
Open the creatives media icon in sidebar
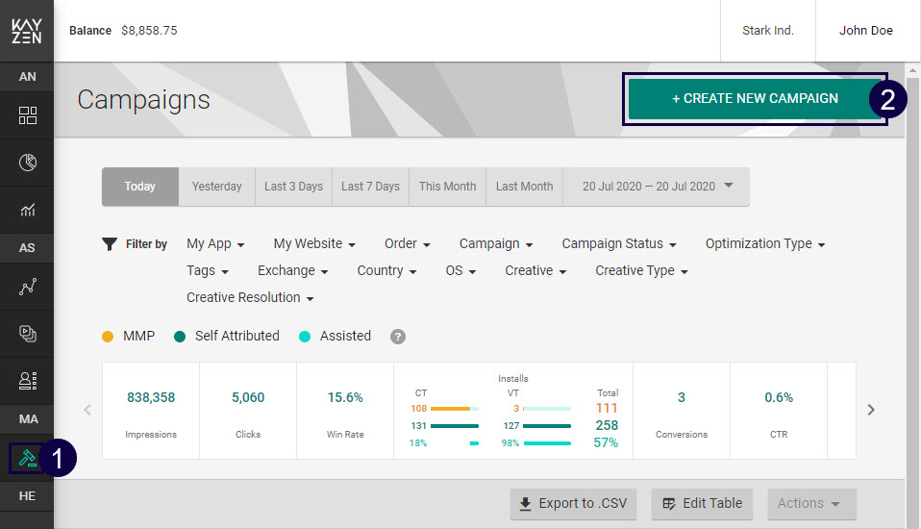27,334
